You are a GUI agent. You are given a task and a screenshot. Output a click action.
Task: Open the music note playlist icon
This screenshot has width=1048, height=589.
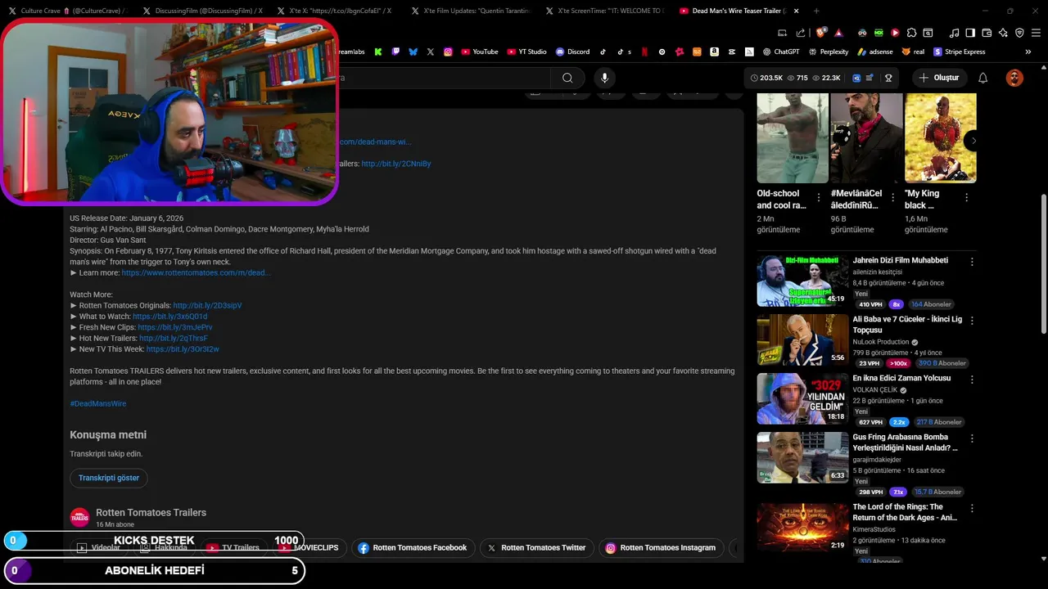pos(954,33)
